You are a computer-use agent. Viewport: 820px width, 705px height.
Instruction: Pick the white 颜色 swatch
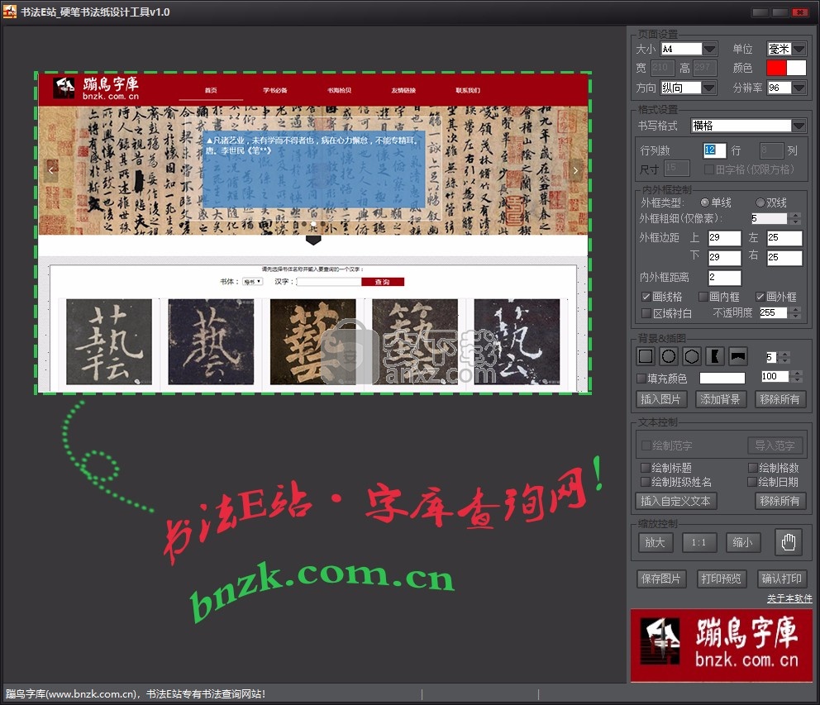(x=796, y=68)
